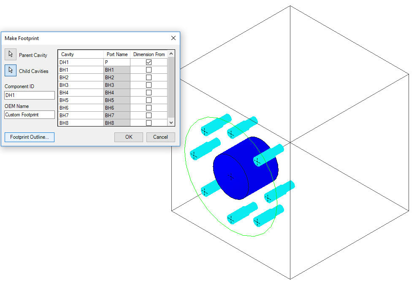Confirm with the OK button
417x288 pixels.
129,137
